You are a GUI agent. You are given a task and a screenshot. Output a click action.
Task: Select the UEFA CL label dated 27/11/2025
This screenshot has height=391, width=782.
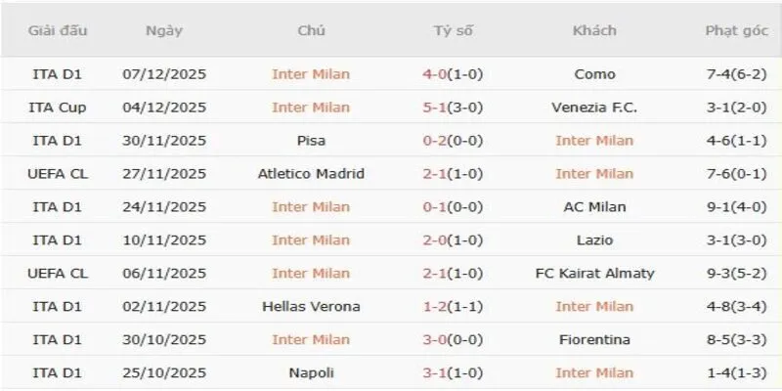[58, 174]
